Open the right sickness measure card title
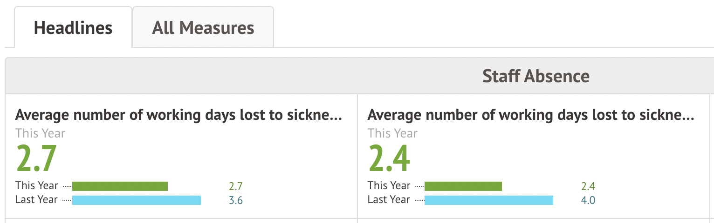Image resolution: width=714 pixels, height=223 pixels. (531, 115)
